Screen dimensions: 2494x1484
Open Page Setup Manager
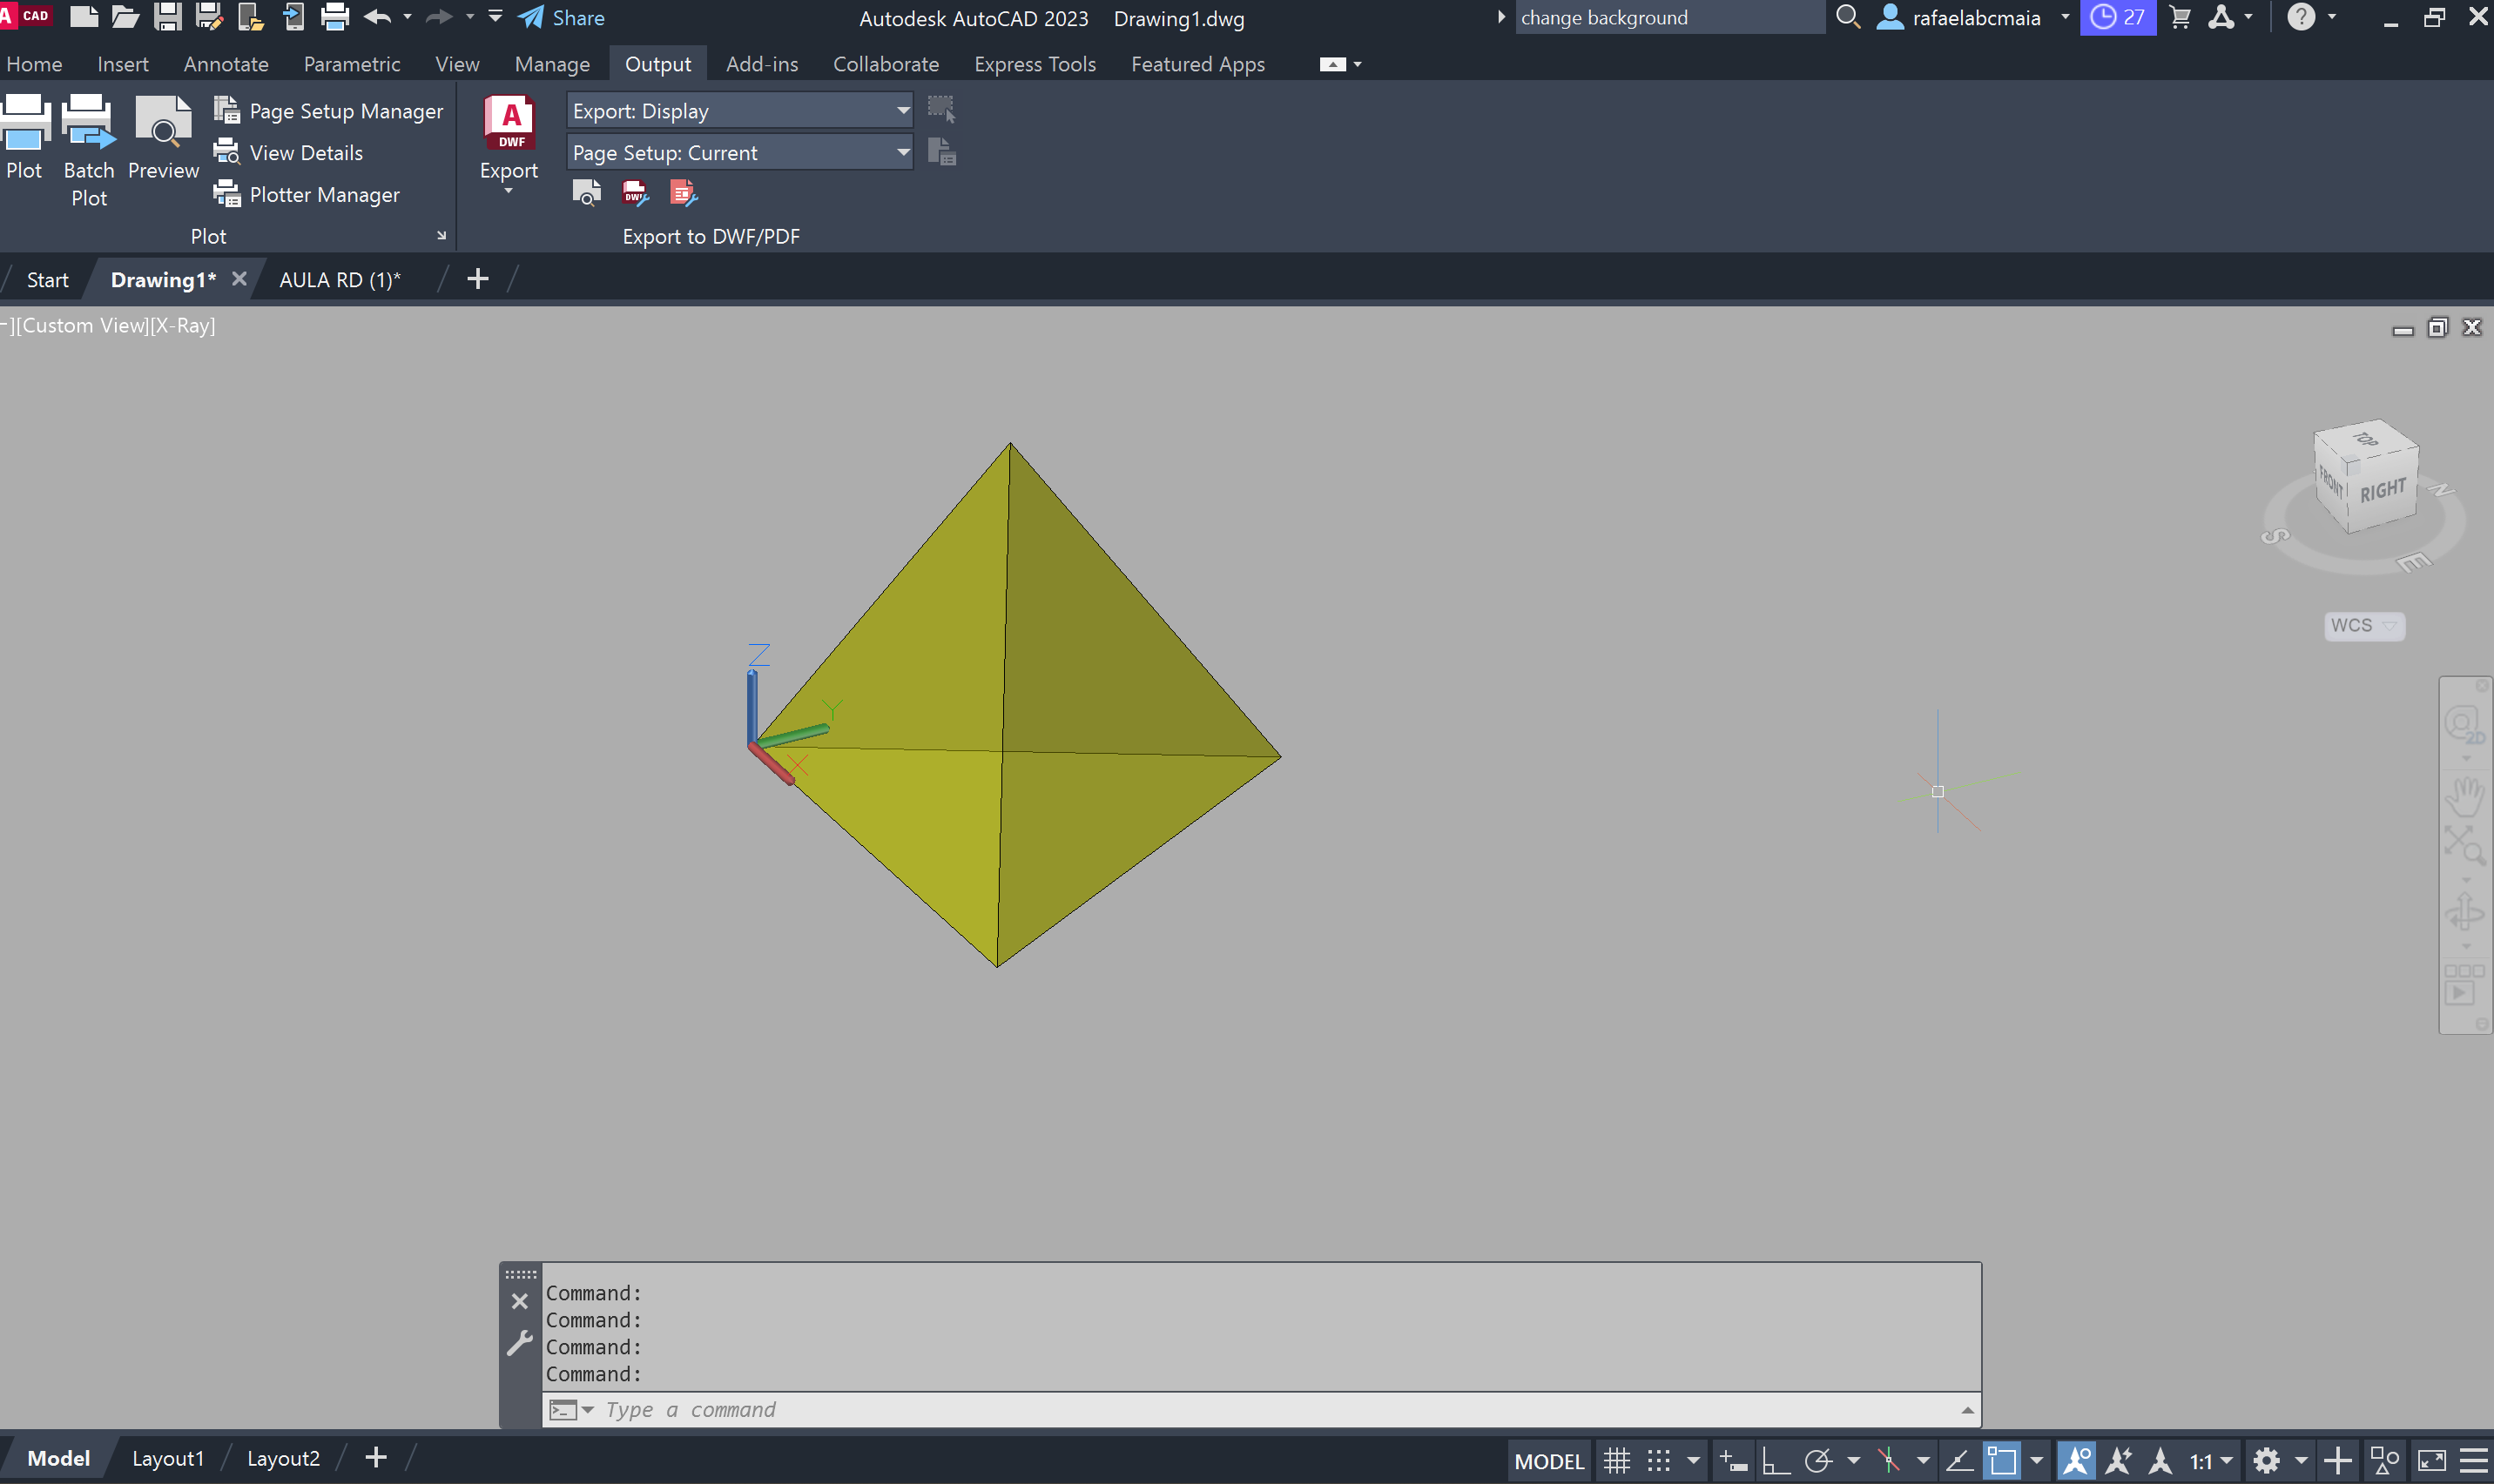click(x=345, y=111)
